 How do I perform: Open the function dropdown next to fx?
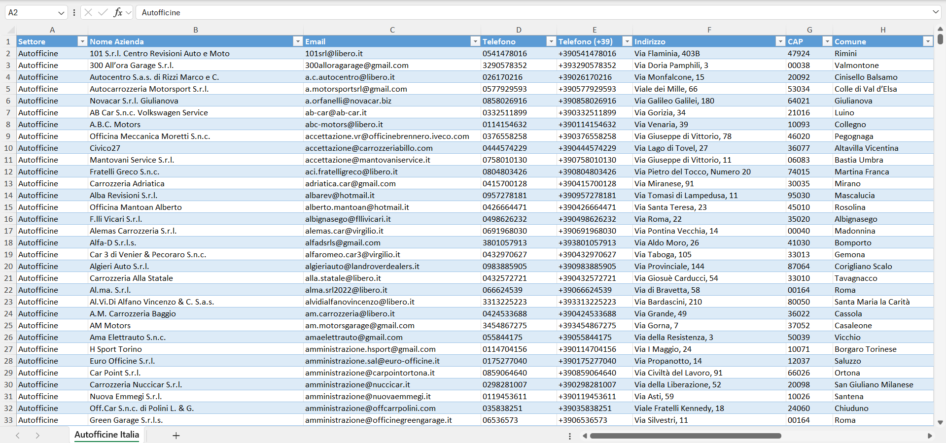coord(129,13)
